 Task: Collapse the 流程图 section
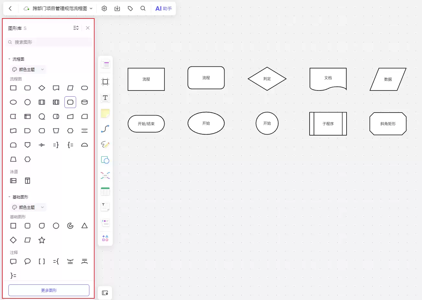pos(9,59)
